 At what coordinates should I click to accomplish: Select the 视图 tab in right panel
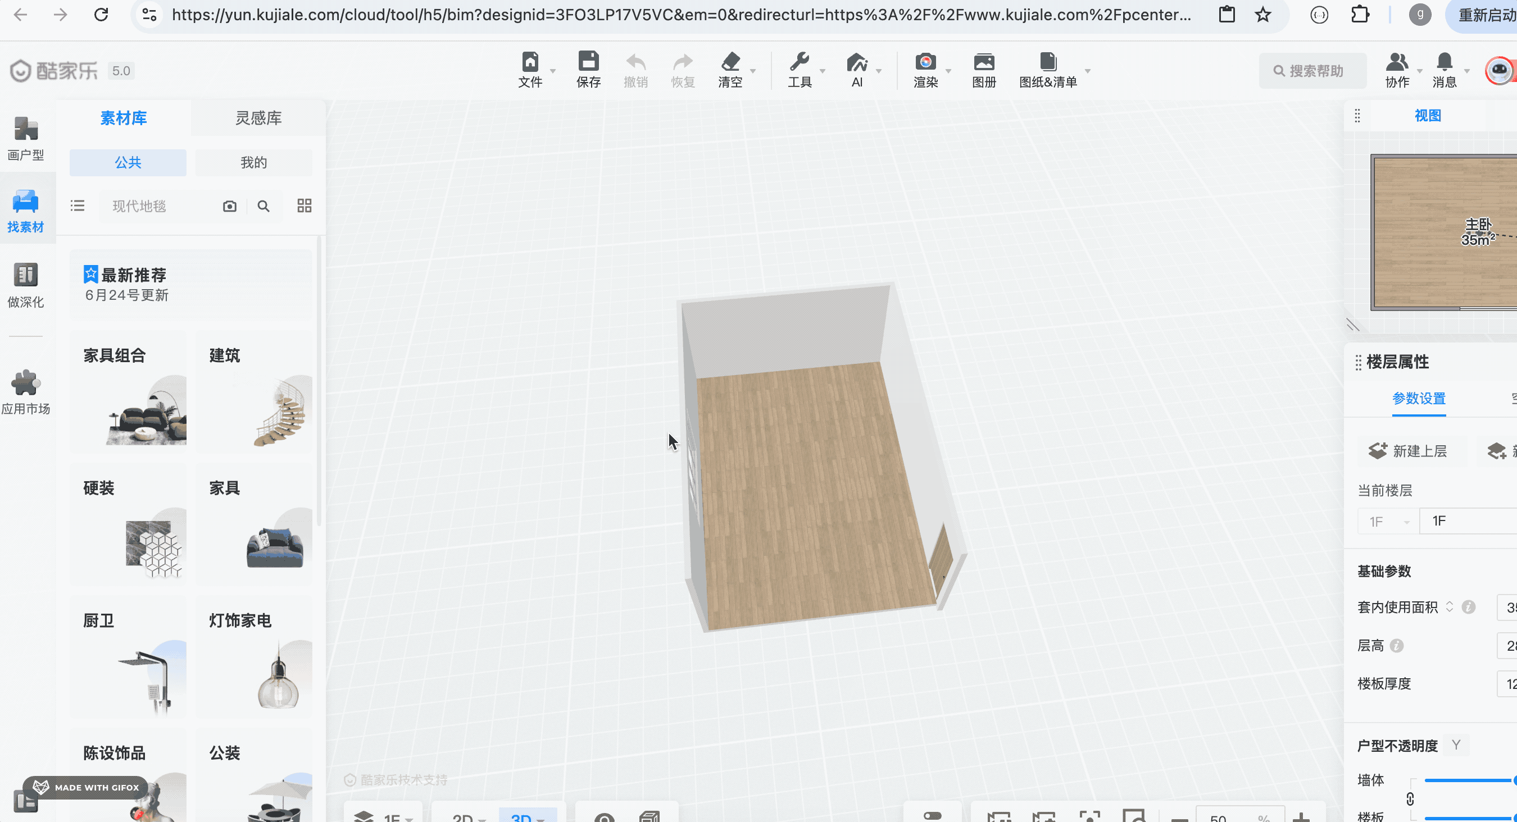click(x=1428, y=115)
